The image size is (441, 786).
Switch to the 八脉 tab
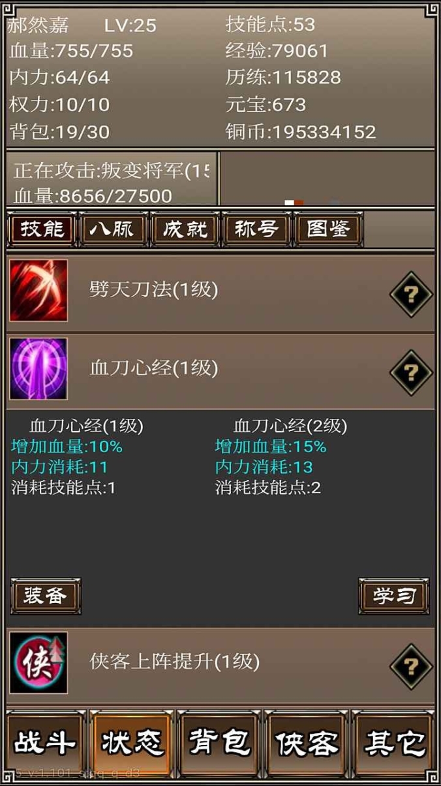114,229
